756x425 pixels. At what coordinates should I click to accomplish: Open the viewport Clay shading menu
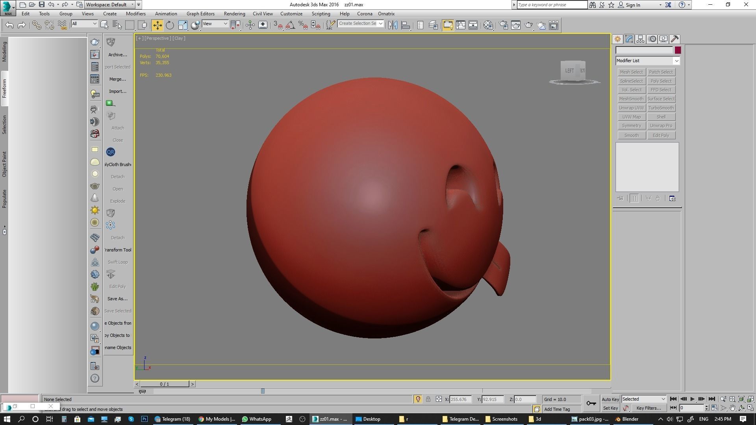tap(179, 38)
